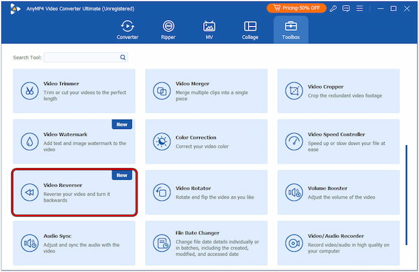419x272 pixels.
Task: Click the Video/Audio Recorder camera icon
Action: (x=294, y=243)
